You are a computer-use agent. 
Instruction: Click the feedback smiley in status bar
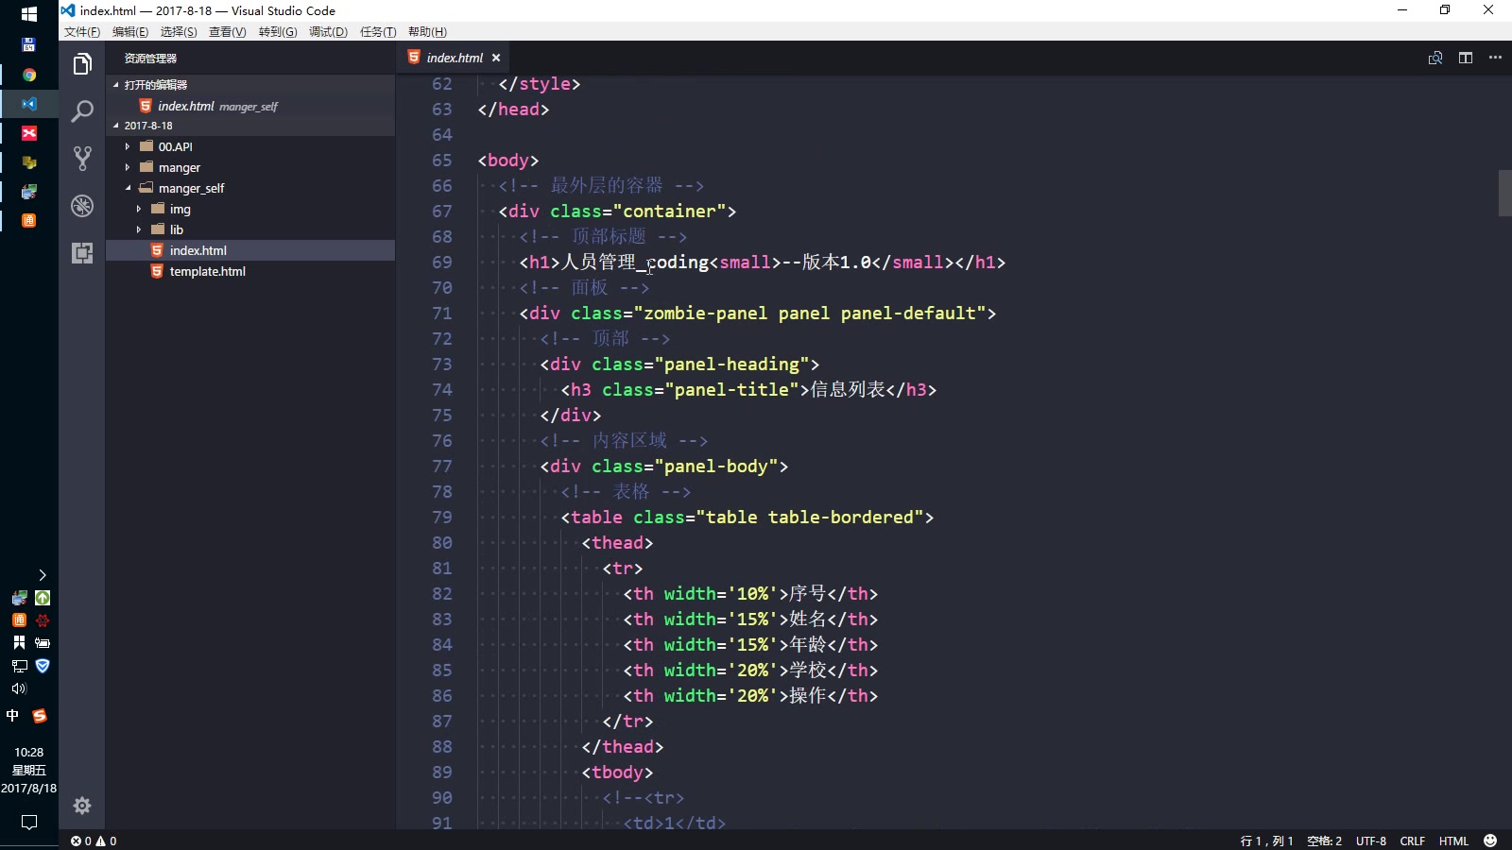tap(1490, 841)
